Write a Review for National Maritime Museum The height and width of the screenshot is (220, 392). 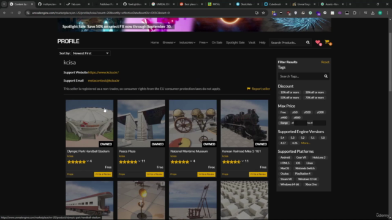tap(206, 174)
